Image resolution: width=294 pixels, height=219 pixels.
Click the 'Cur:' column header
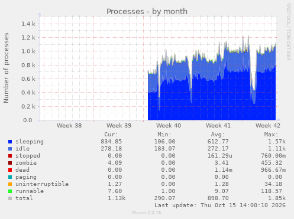click(x=111, y=135)
